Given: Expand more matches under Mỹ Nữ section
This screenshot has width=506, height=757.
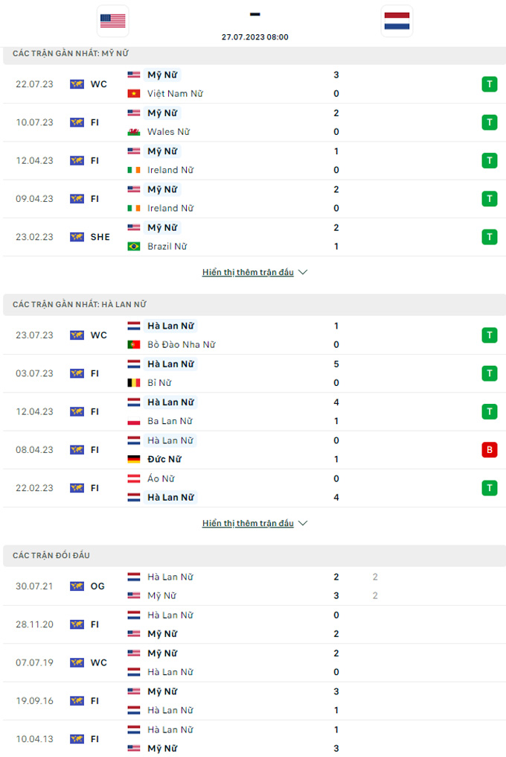Looking at the screenshot, I should [x=248, y=273].
